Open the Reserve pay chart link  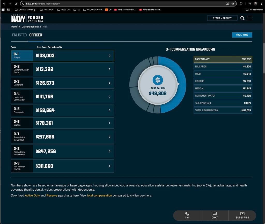coord(52,196)
